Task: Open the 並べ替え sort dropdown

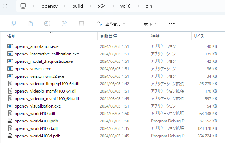Action: pos(111,23)
